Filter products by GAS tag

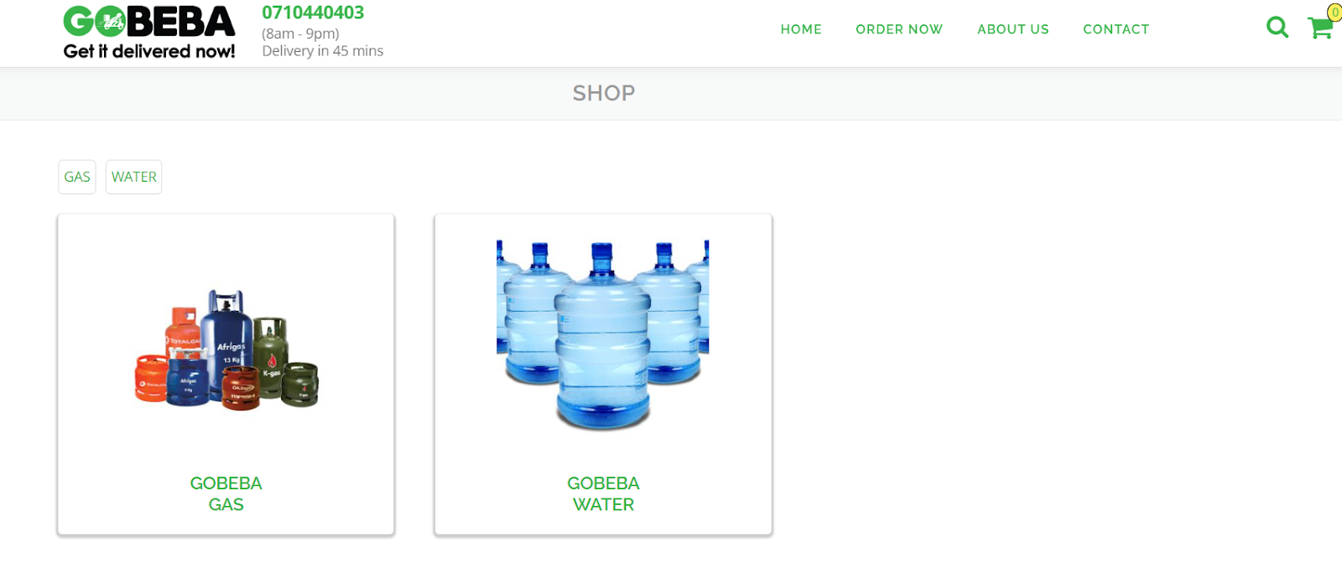click(x=77, y=177)
